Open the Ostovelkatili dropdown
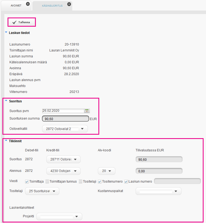 click(65, 129)
